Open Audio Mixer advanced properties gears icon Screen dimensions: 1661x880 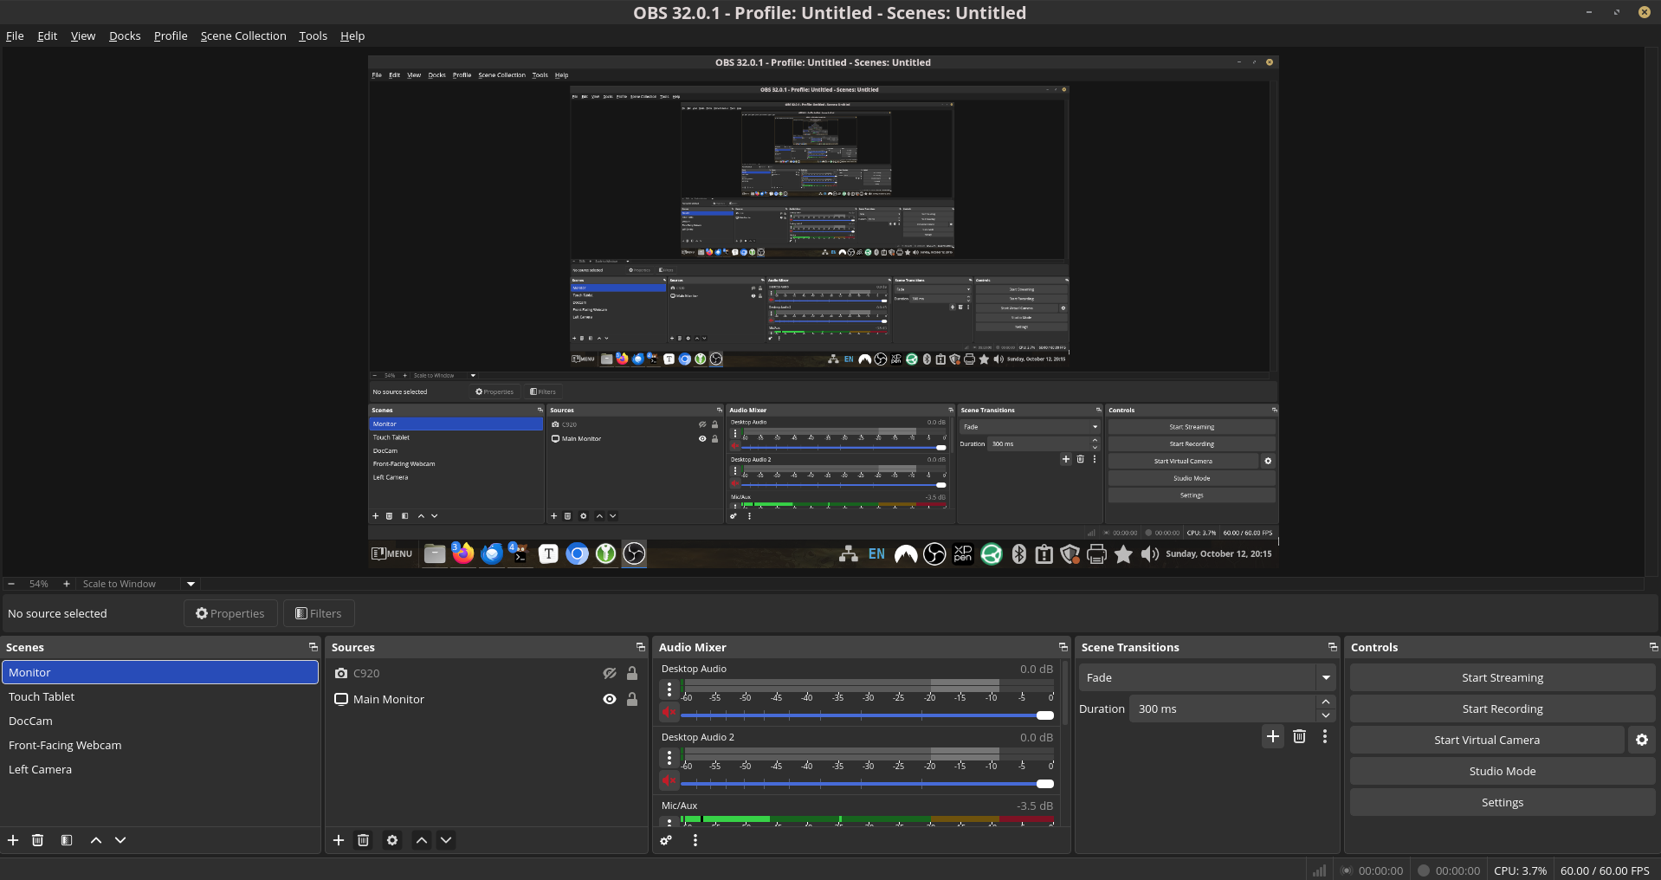tap(666, 840)
